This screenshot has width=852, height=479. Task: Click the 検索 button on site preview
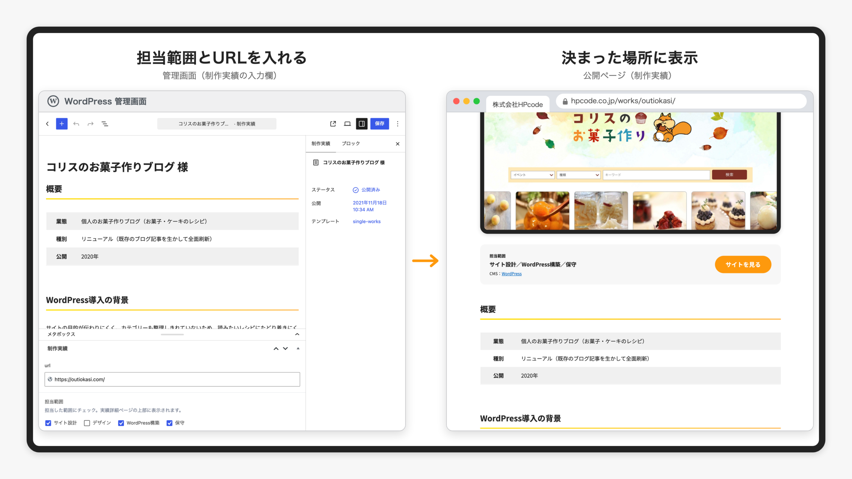click(729, 175)
